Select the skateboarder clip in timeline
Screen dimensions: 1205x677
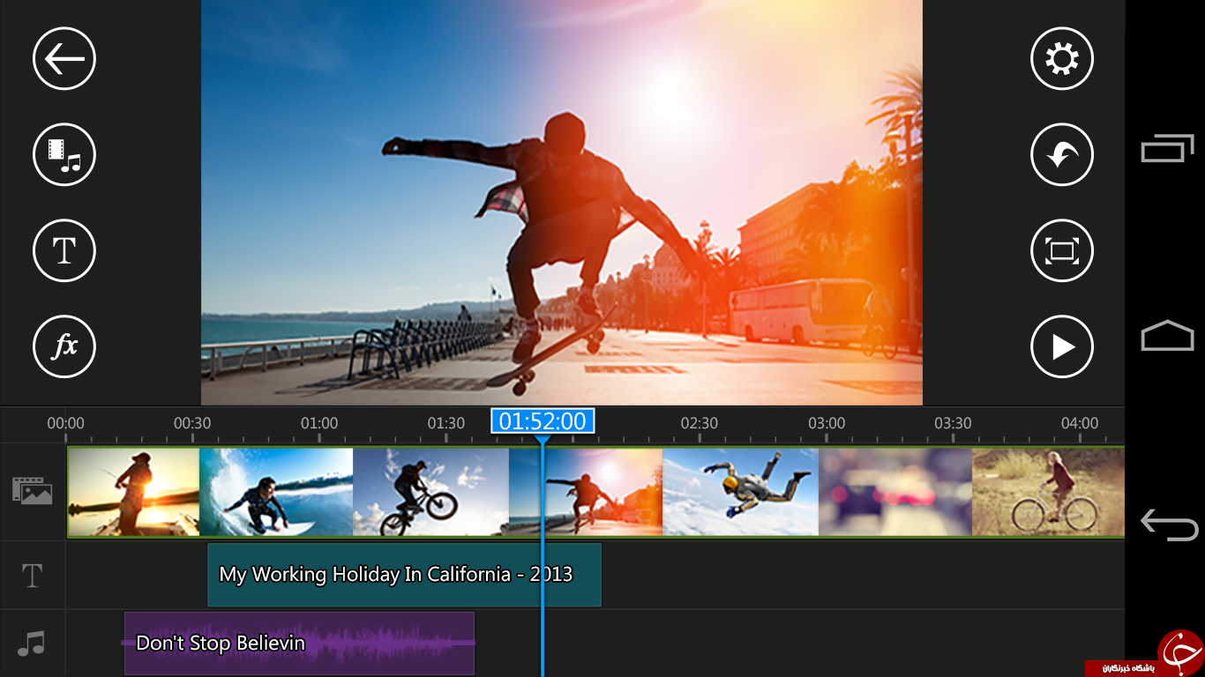[x=586, y=492]
